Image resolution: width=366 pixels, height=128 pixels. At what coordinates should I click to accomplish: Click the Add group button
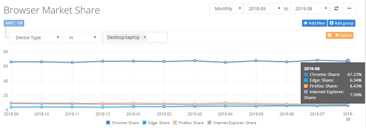(x=342, y=23)
